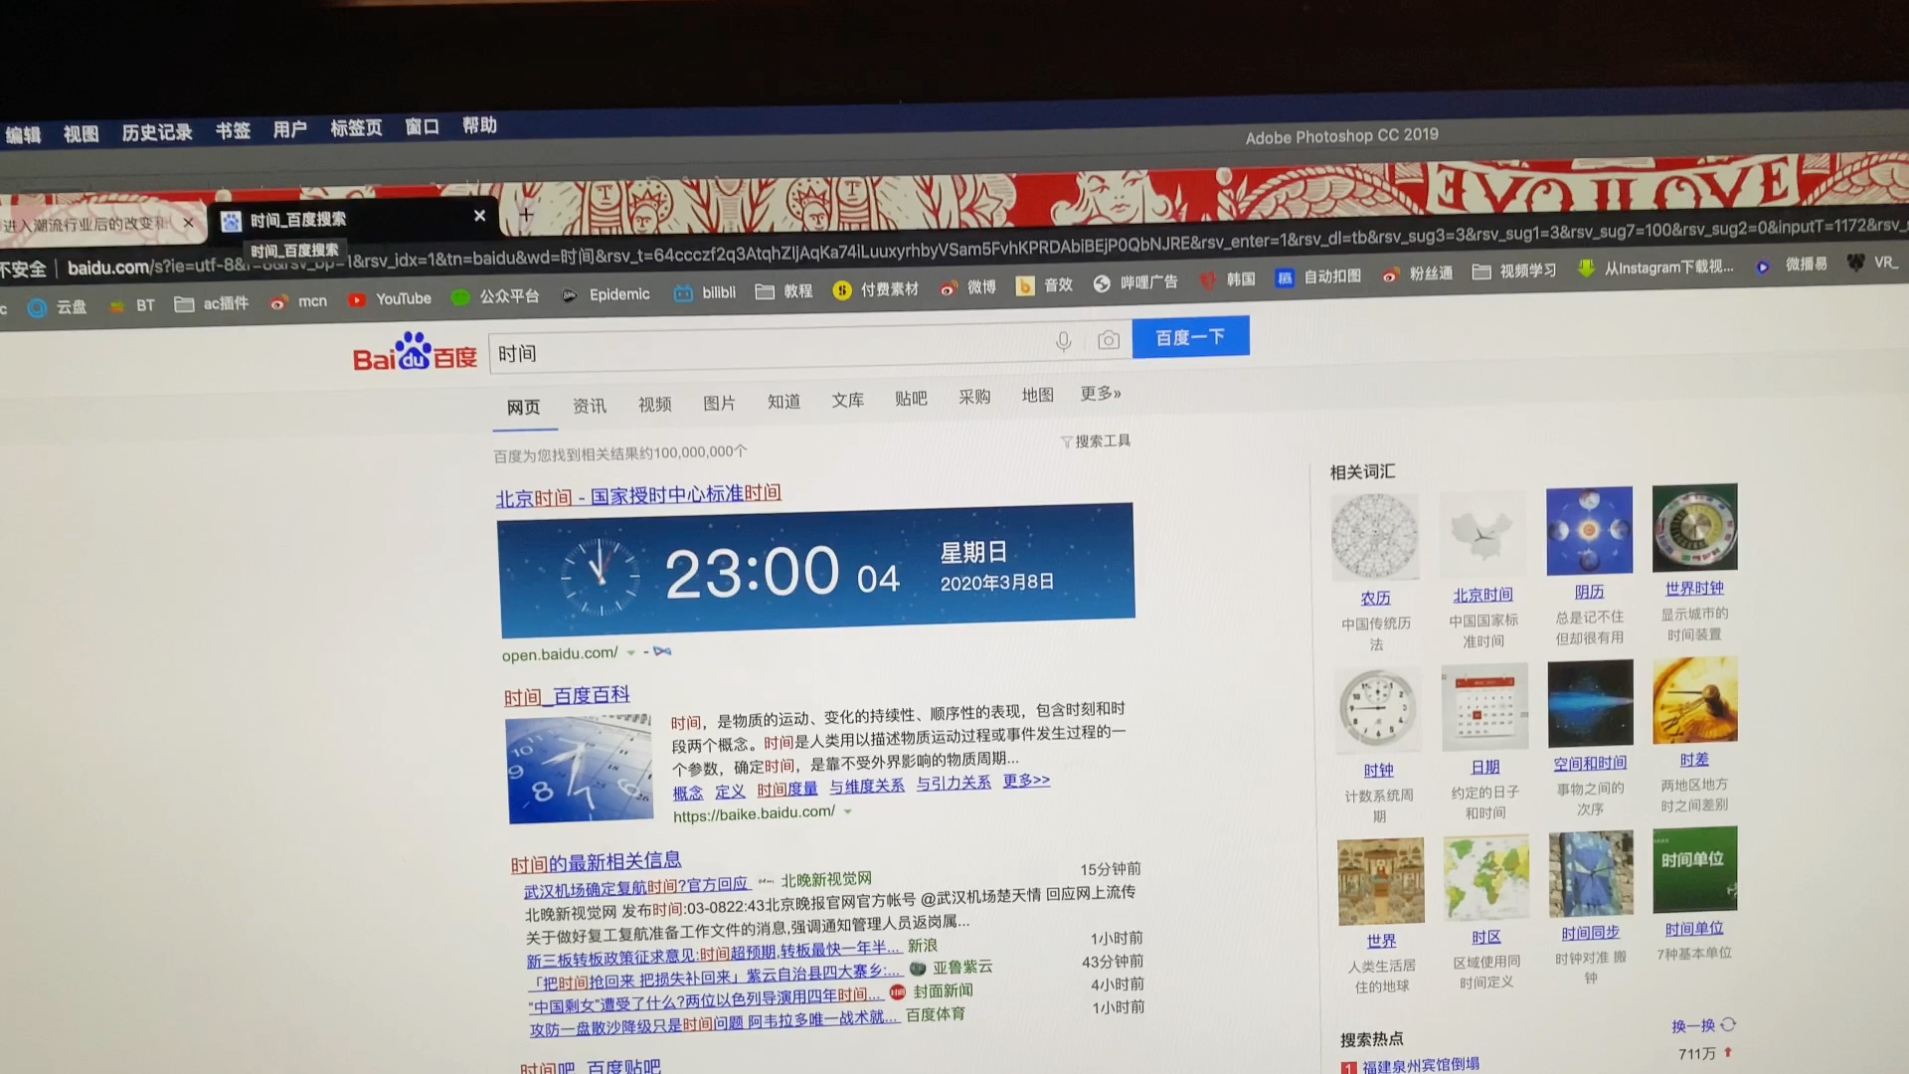Switch to the 贴吧 search tab
Image resolution: width=1909 pixels, height=1074 pixels.
click(x=911, y=398)
